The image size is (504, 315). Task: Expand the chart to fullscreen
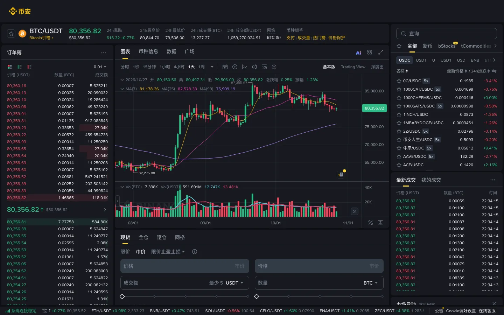[x=381, y=52]
